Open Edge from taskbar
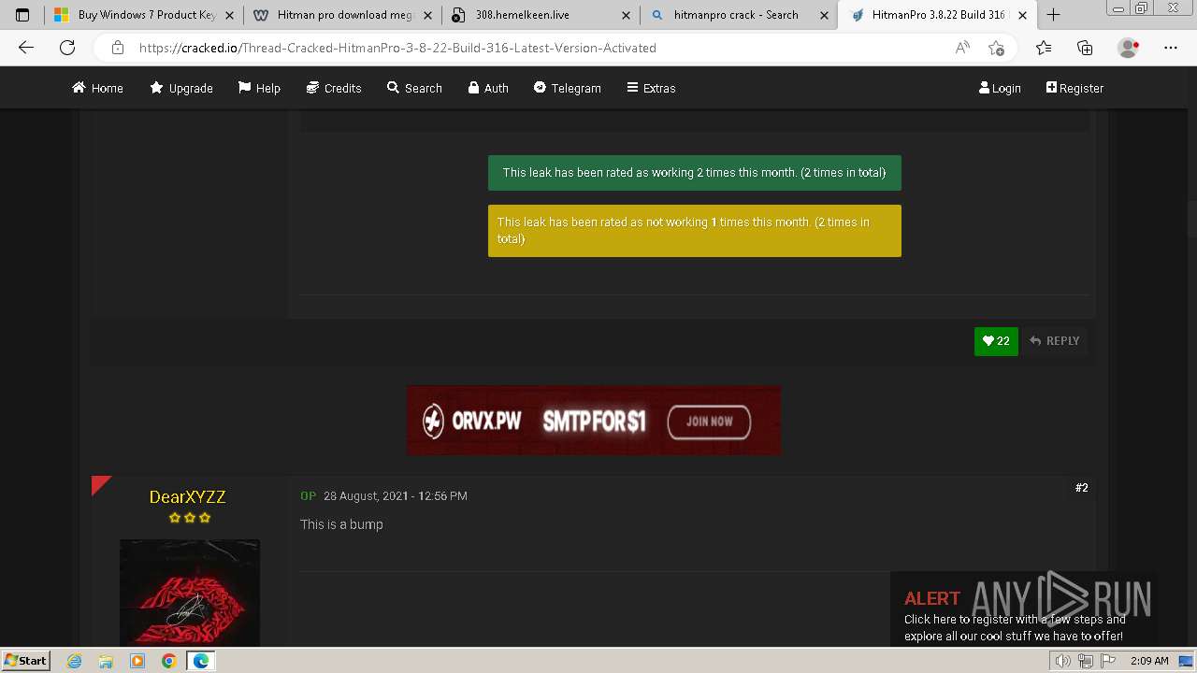Screen dimensions: 1197x673 (x=201, y=661)
